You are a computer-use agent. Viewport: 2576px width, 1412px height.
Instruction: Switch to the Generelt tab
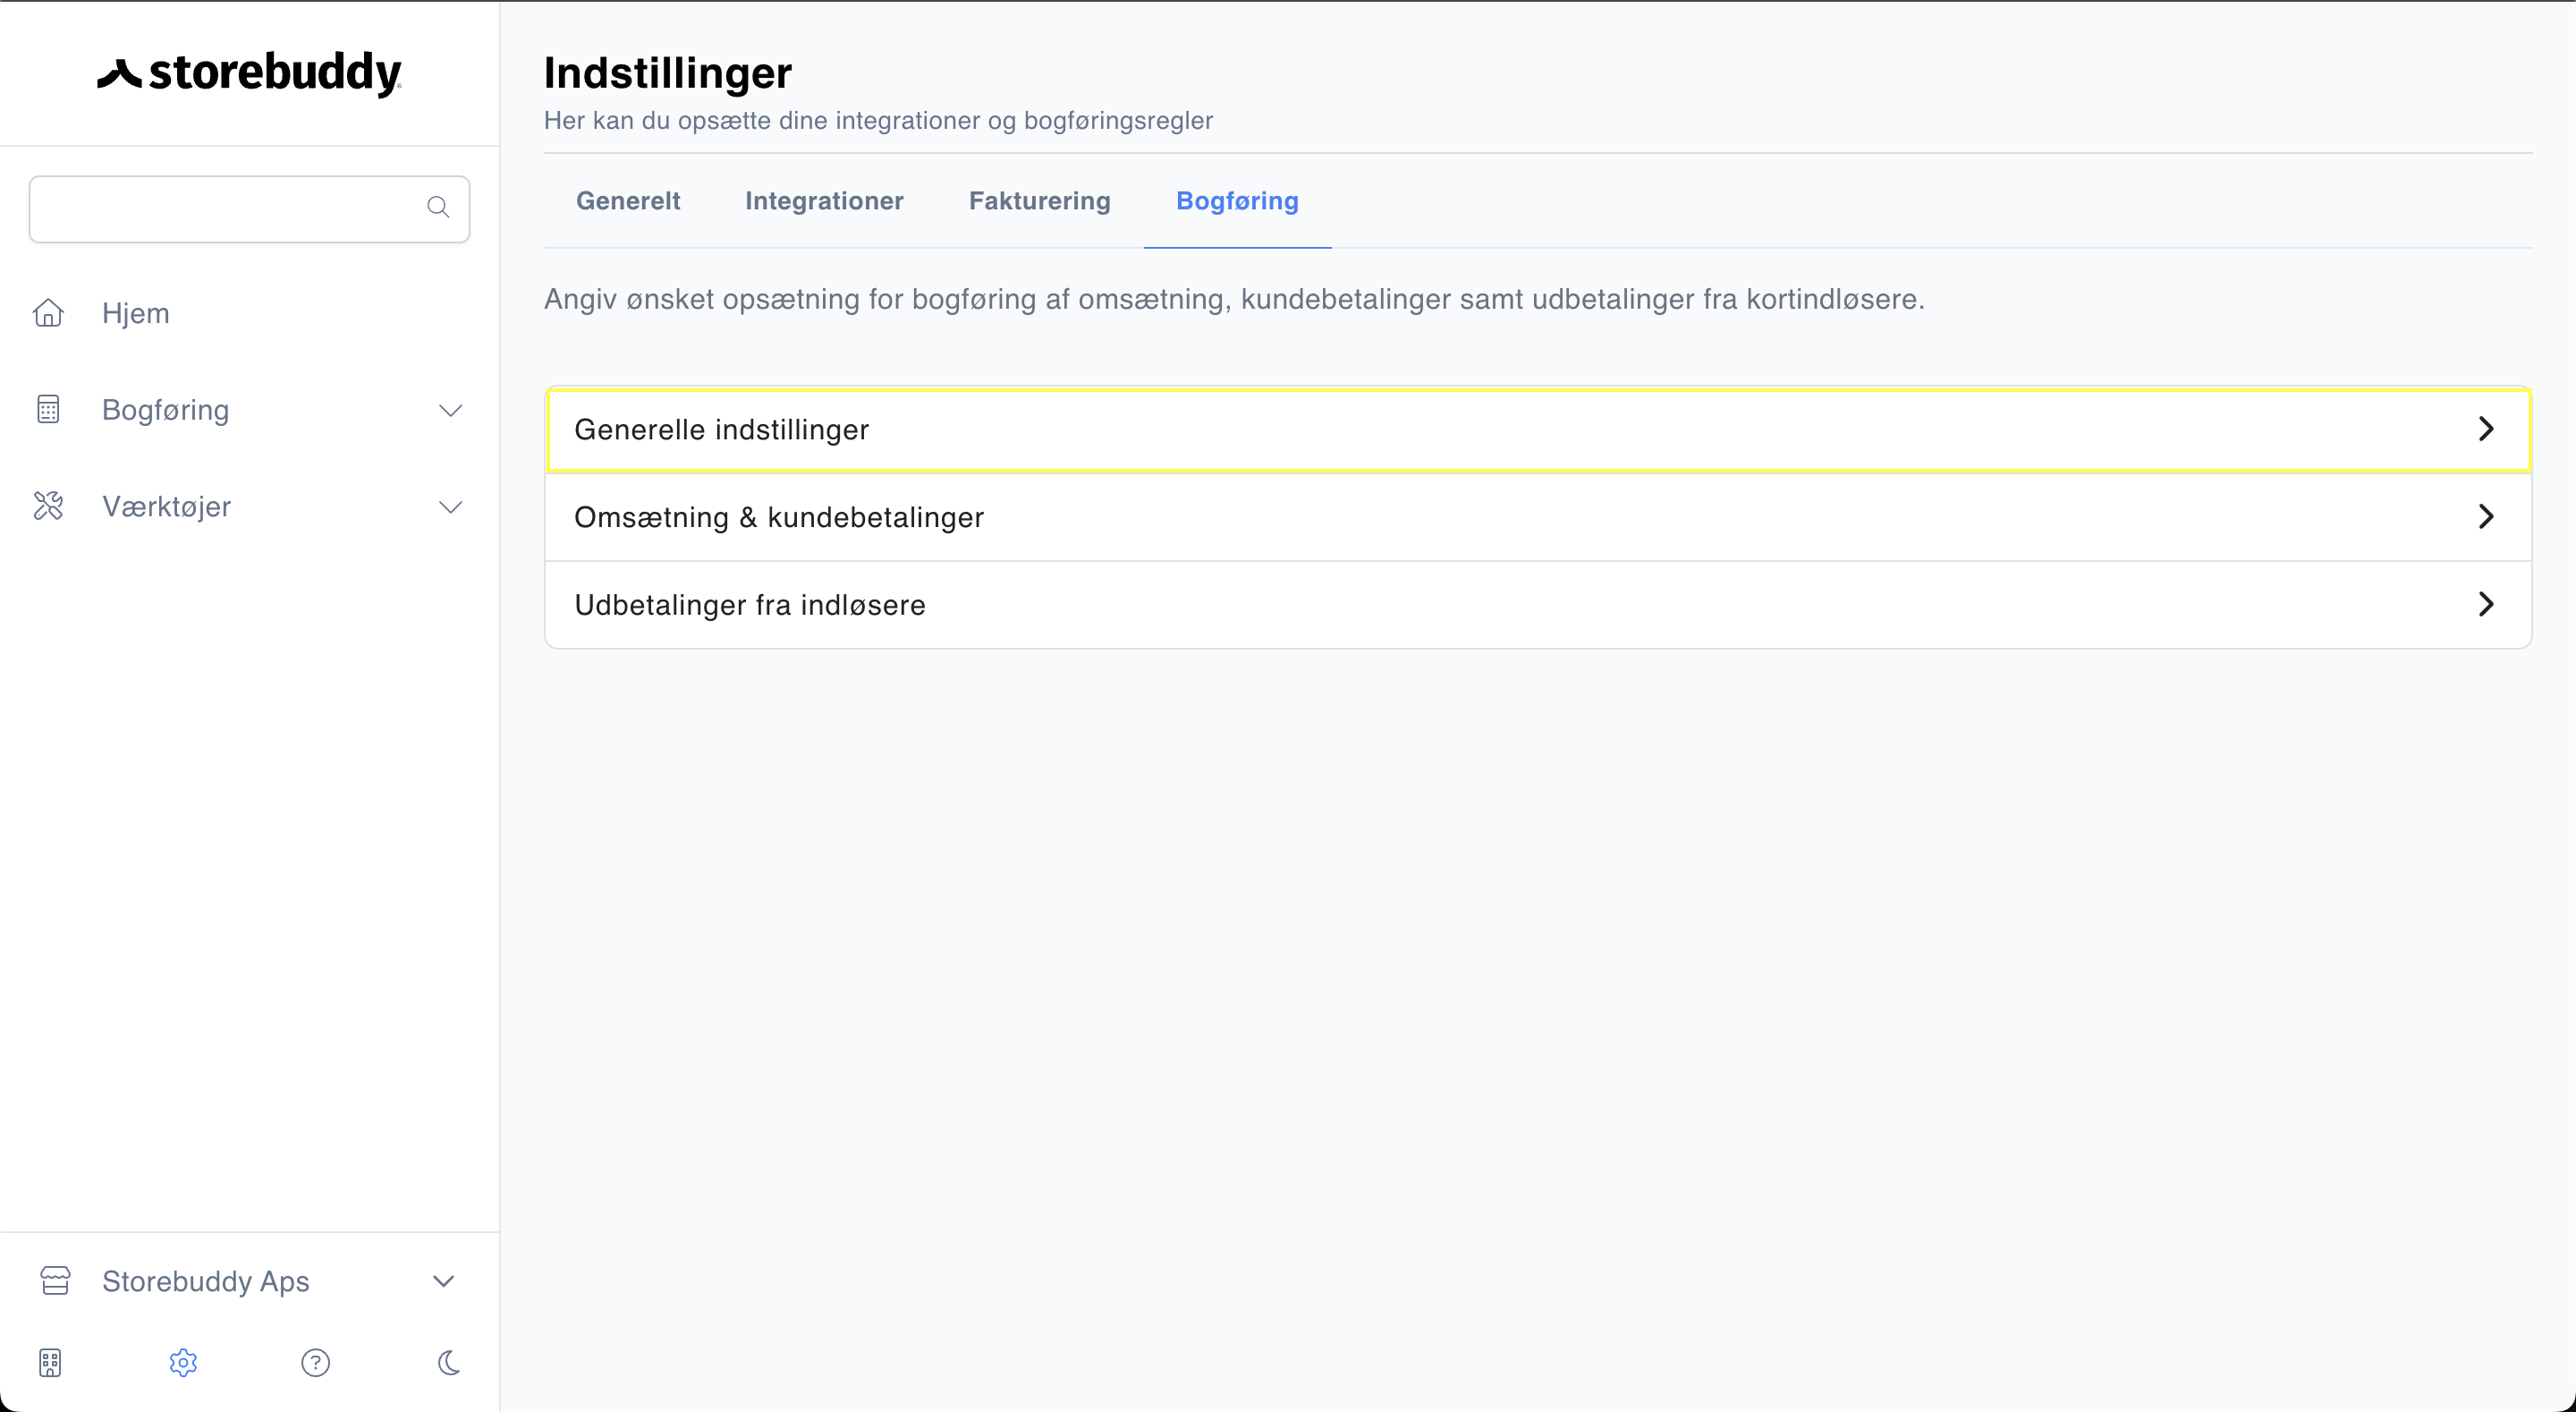[x=628, y=201]
